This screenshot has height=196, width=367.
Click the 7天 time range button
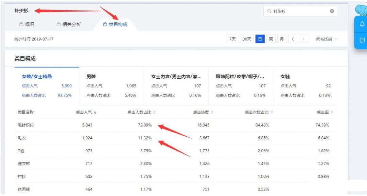coord(233,39)
